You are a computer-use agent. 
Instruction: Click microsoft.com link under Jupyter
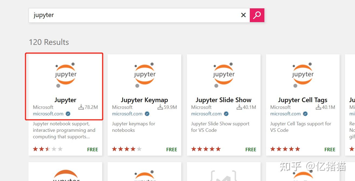pos(48,114)
